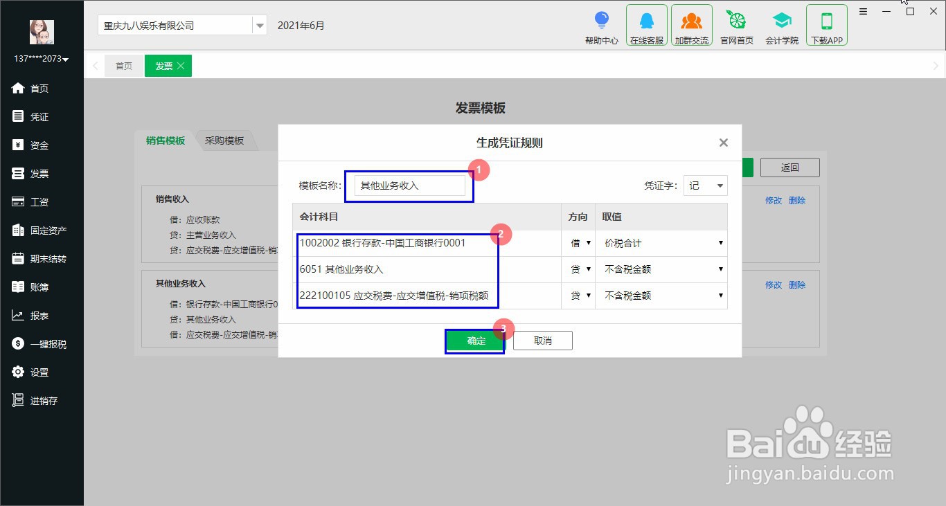The height and width of the screenshot is (506, 946).
Task: Edit the 模板名称 input field
Action: click(409, 185)
